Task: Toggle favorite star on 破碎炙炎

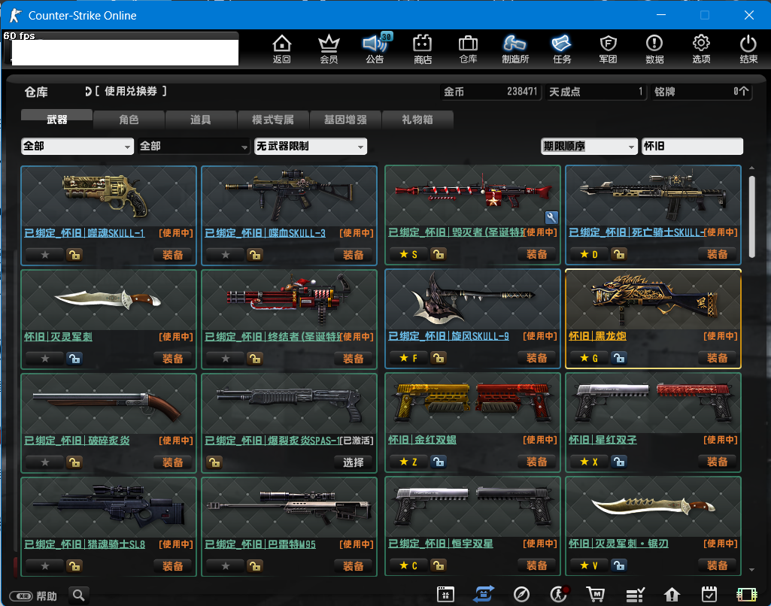Action: pos(44,462)
